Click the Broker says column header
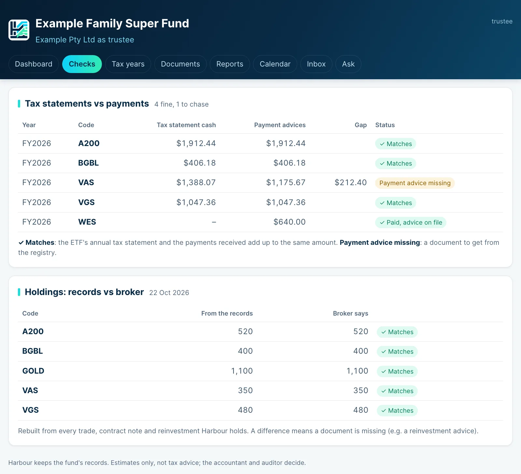The height and width of the screenshot is (474, 521). (350, 314)
